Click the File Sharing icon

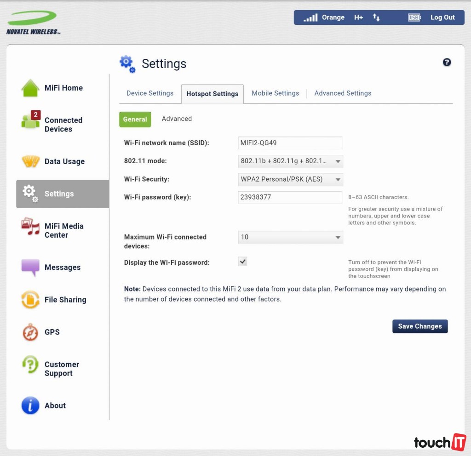tap(30, 300)
